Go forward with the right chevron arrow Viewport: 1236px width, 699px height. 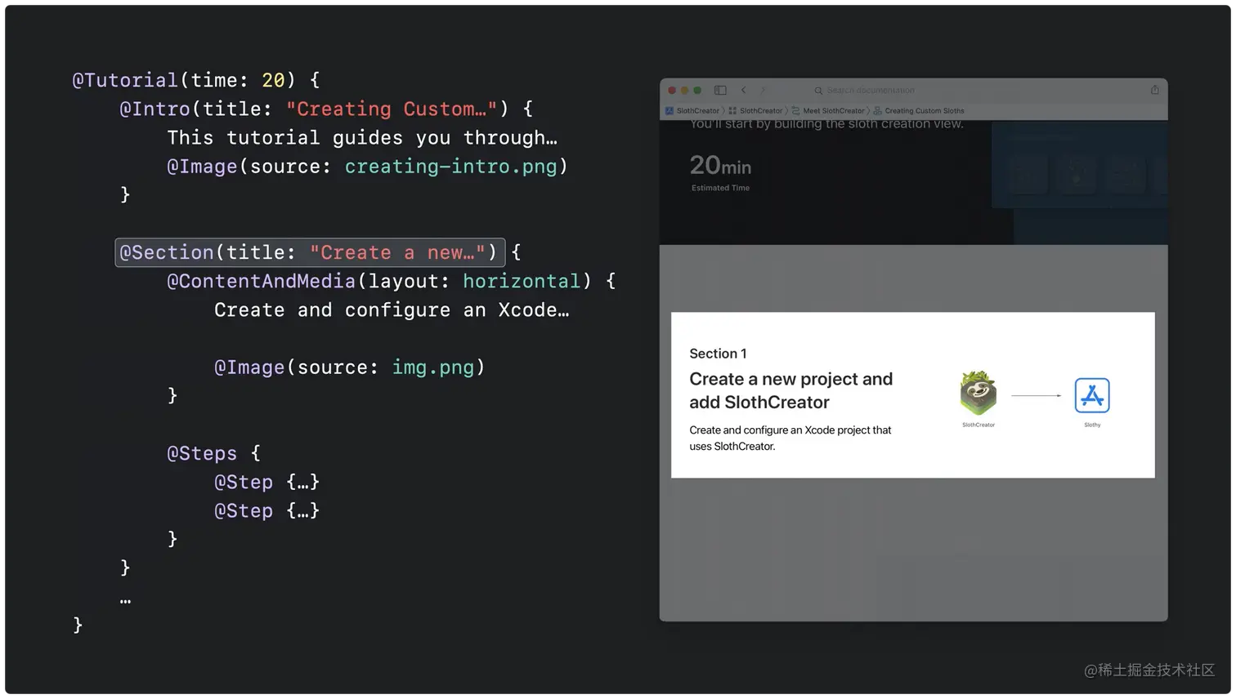coord(763,90)
